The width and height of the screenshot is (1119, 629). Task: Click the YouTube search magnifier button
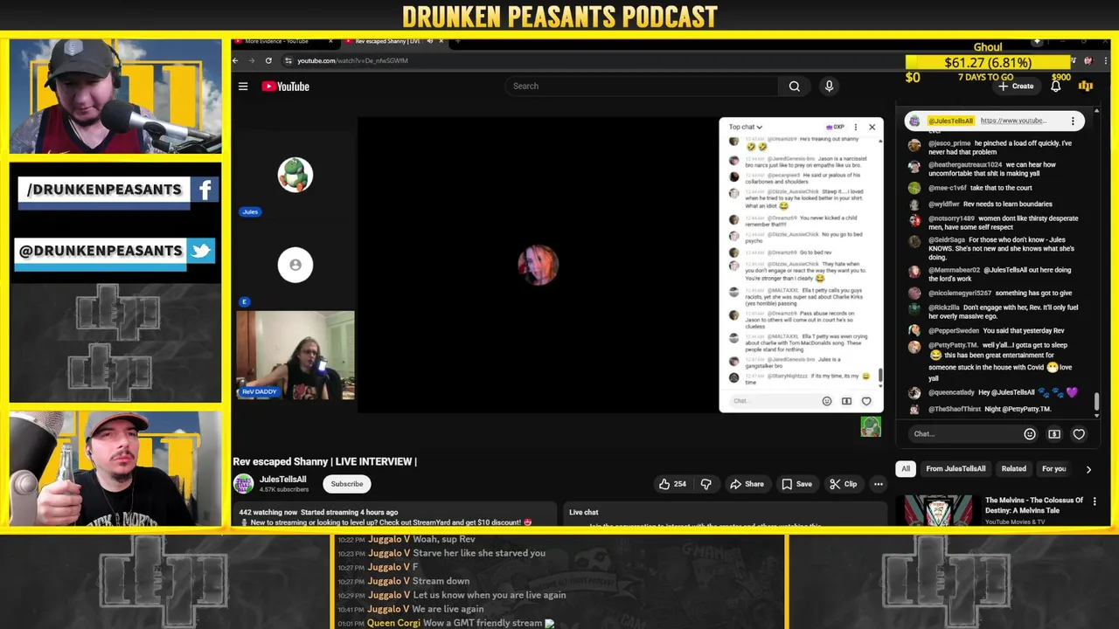[794, 86]
